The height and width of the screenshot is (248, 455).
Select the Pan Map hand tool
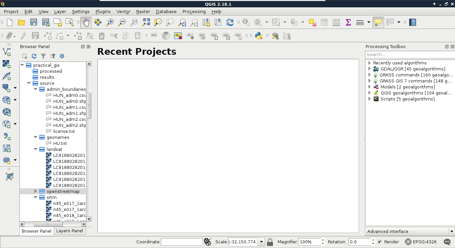coord(86,22)
